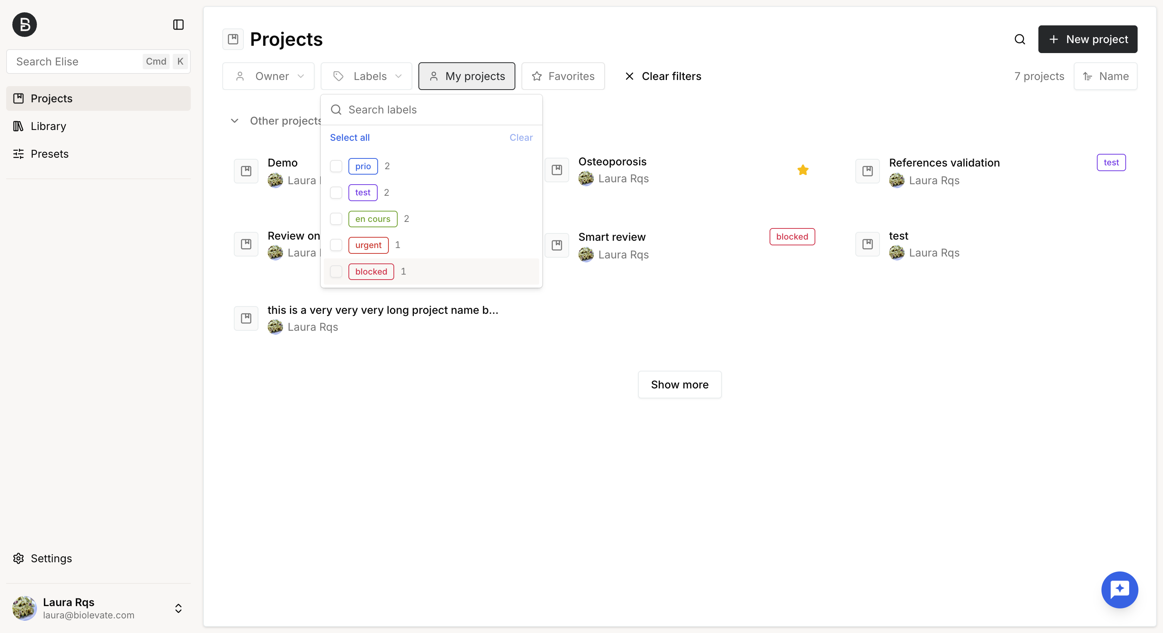Select the blocked label tag in dropdown

(371, 272)
